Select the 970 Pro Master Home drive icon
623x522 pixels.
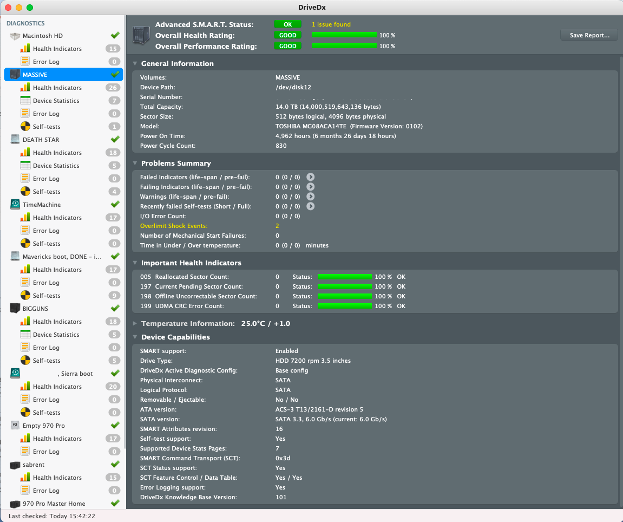[15, 503]
